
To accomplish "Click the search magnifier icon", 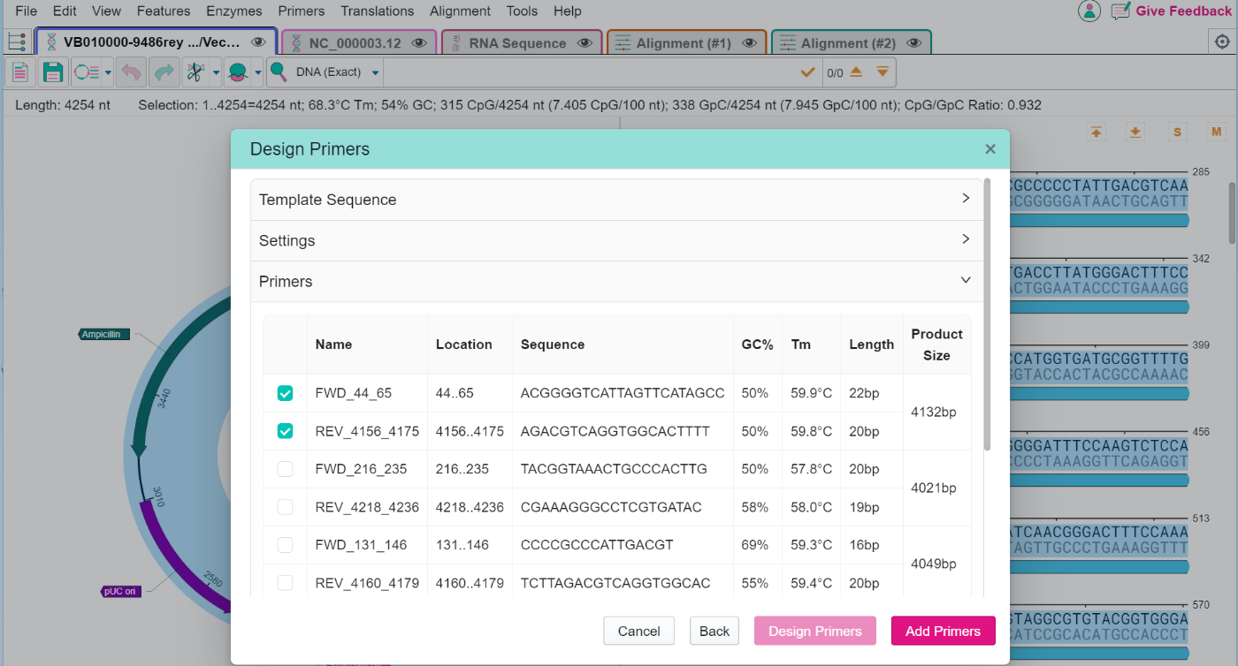I will [x=278, y=72].
